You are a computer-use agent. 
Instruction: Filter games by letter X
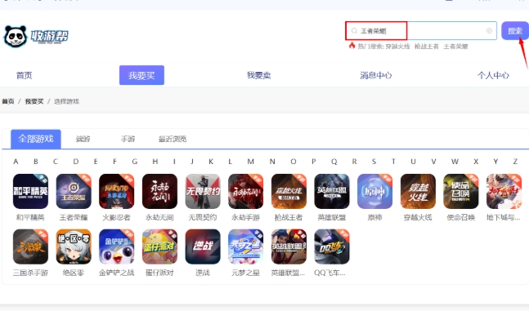pyautogui.click(x=476, y=162)
